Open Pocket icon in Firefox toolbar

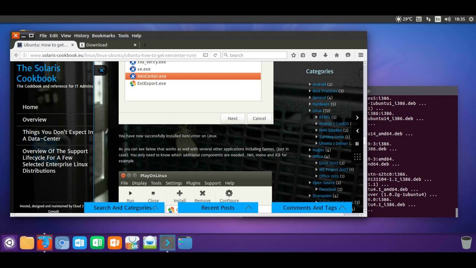tap(314, 55)
